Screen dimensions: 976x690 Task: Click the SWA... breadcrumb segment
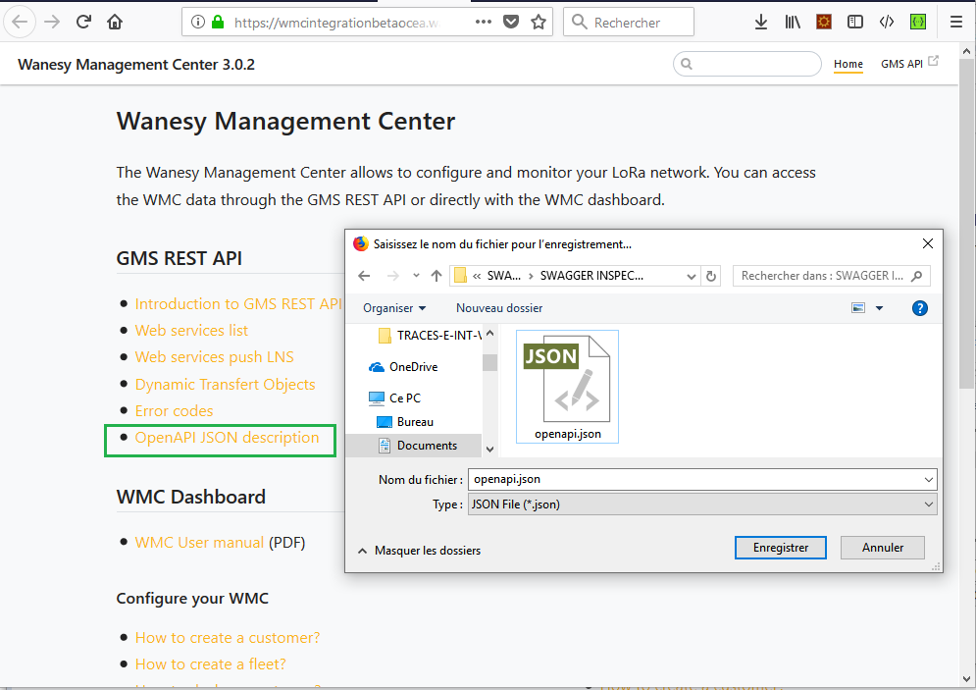[x=503, y=275]
